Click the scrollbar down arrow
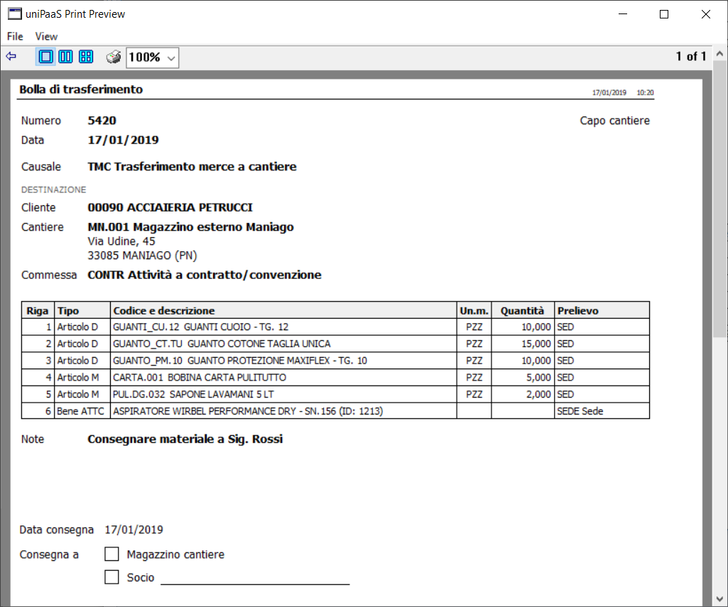The height and width of the screenshot is (607, 728). click(x=719, y=598)
